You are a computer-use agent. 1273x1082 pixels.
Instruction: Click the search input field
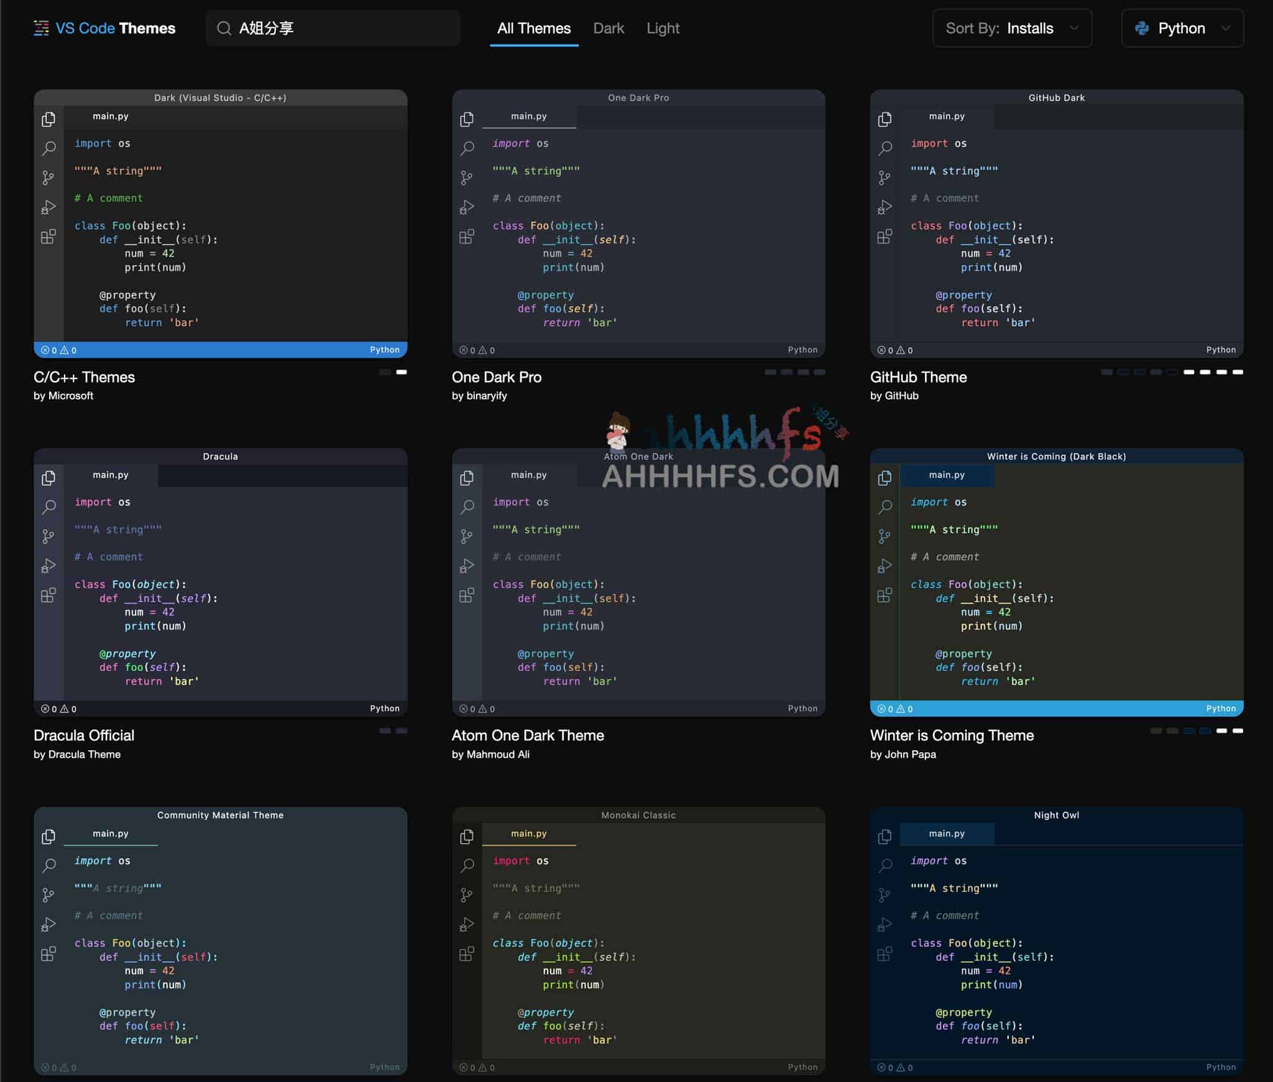(332, 28)
